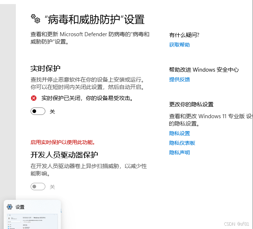Select the 设置 window preview thumbnail
The height and width of the screenshot is (229, 253).
tap(32, 221)
